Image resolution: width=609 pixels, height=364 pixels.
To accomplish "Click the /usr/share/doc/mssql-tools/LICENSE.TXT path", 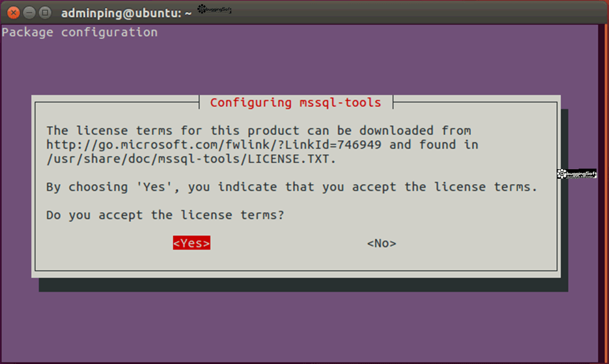I will click(191, 159).
